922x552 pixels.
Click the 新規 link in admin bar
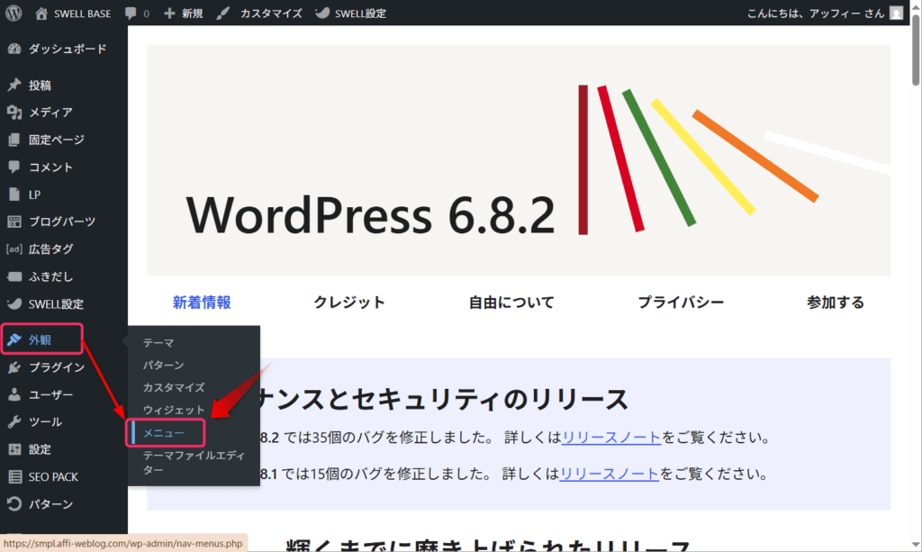coord(193,13)
